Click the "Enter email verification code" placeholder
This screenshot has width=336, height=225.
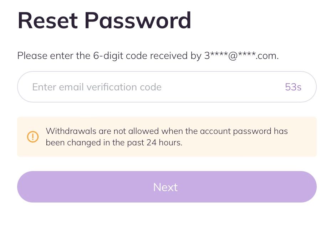point(97,87)
